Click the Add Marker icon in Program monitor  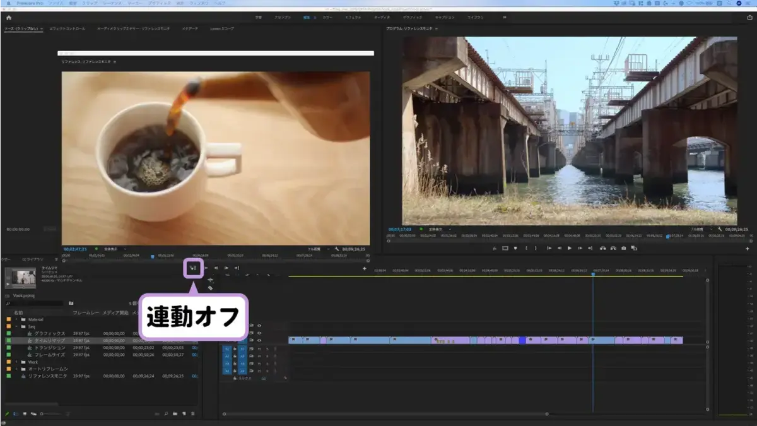tap(515, 248)
